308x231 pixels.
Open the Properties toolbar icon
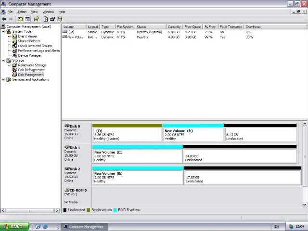(x=37, y=19)
